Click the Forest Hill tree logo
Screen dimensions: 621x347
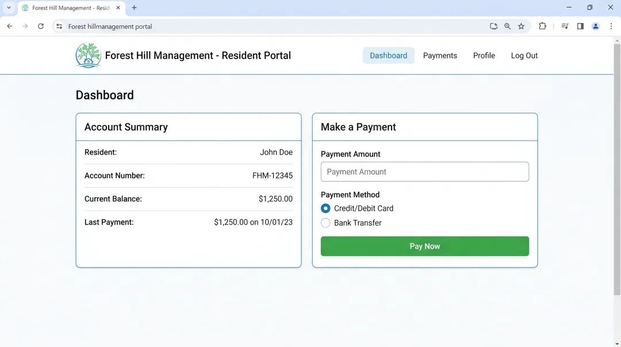tap(89, 55)
